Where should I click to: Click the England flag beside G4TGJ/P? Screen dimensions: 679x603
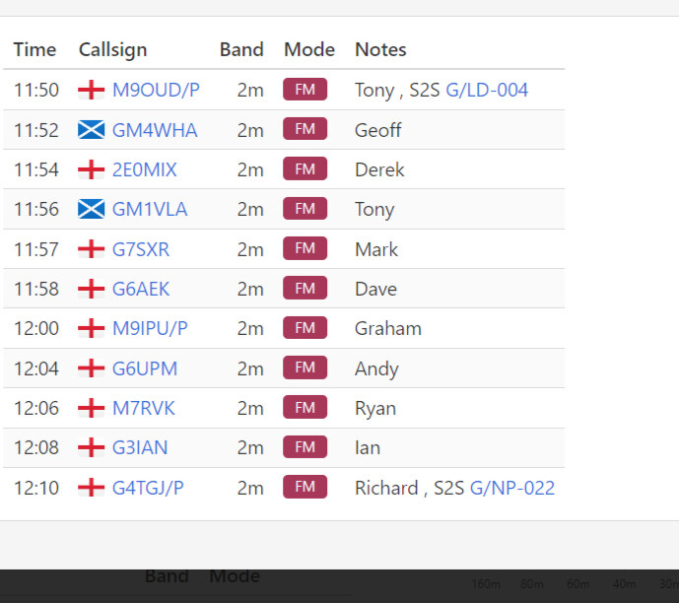tap(91, 488)
